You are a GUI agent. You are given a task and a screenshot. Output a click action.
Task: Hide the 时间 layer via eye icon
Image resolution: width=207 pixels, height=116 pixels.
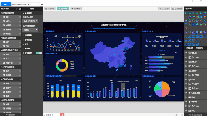186,79
